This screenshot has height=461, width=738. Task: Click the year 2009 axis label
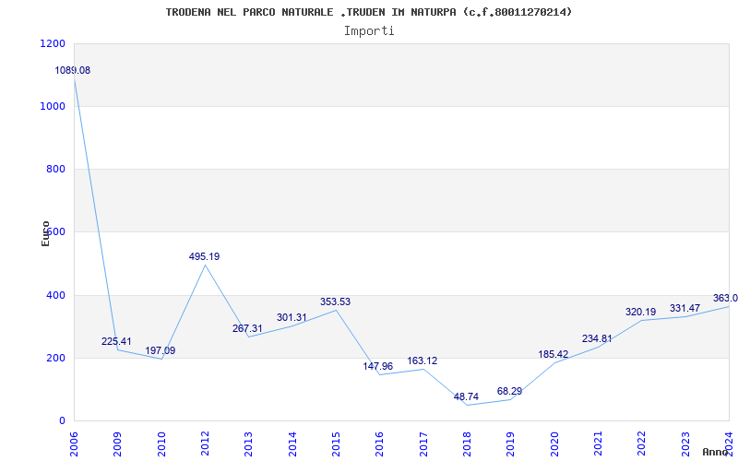[118, 444]
